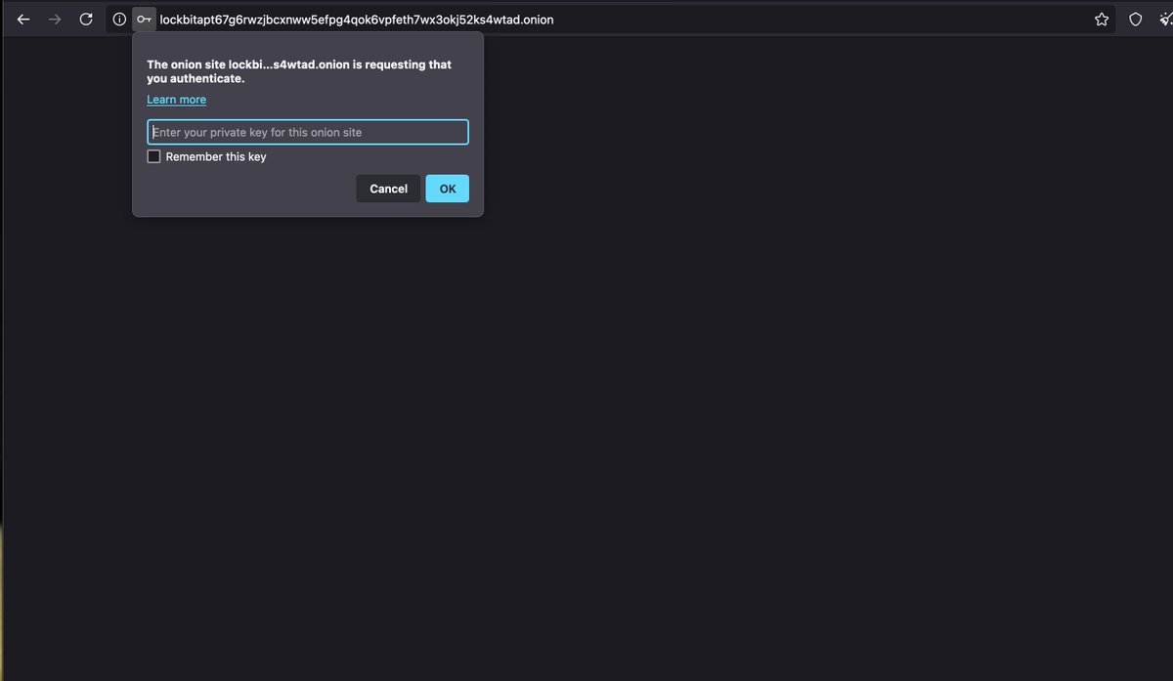This screenshot has height=681, width=1173.
Task: Confirm authentication with the OK button
Action: 447,188
